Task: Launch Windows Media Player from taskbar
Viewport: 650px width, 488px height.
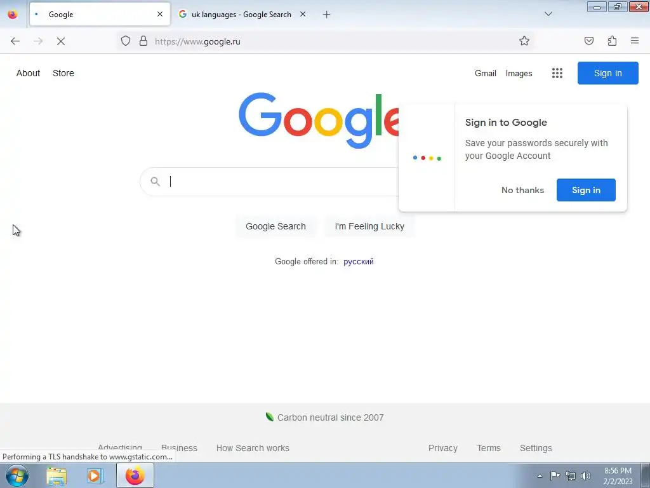Action: click(95, 476)
